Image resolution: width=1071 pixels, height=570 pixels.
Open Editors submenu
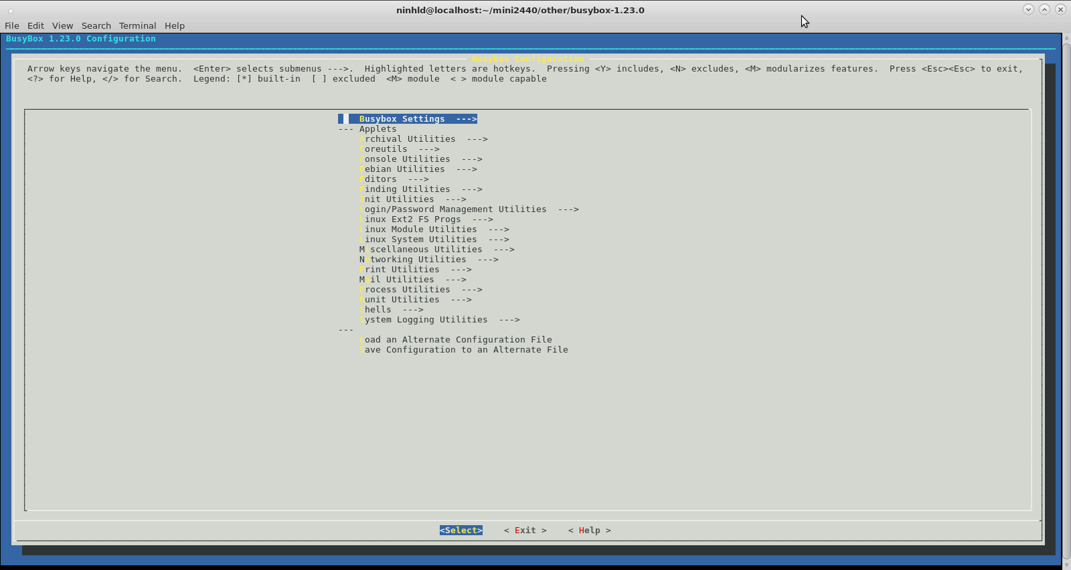[394, 179]
